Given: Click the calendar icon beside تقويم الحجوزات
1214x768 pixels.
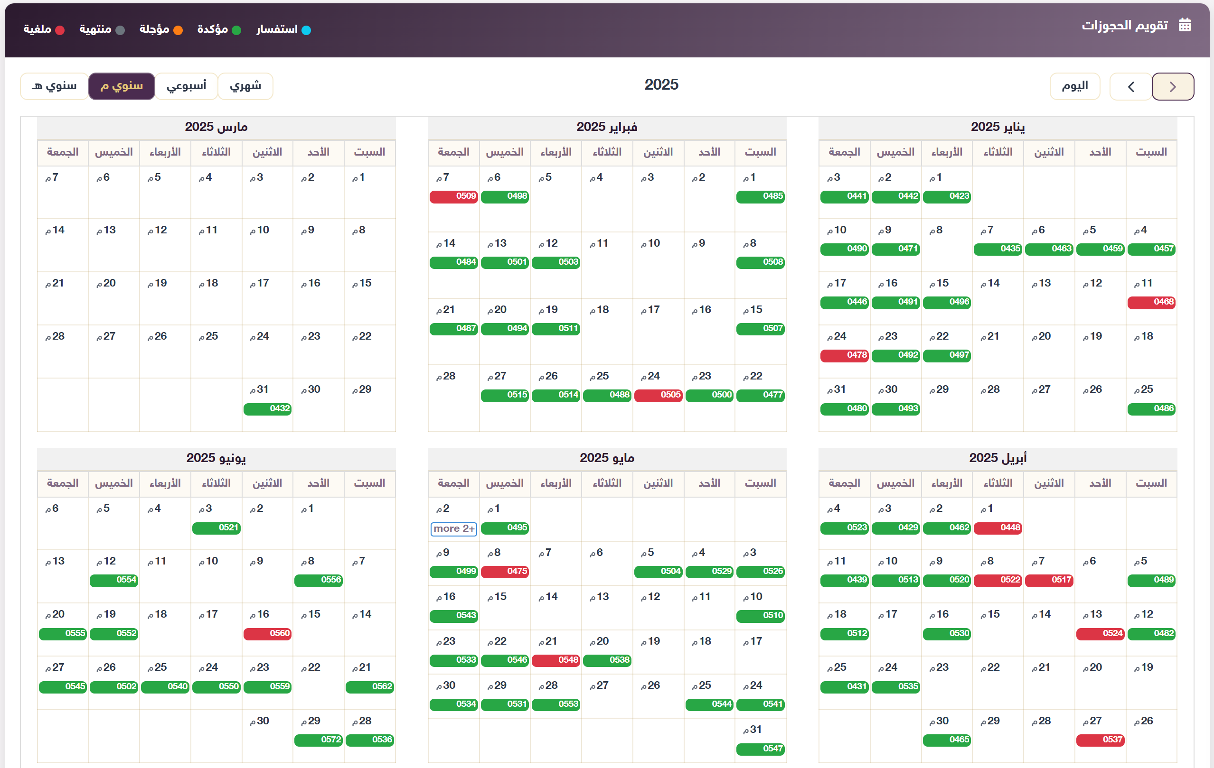Looking at the screenshot, I should click(1185, 25).
